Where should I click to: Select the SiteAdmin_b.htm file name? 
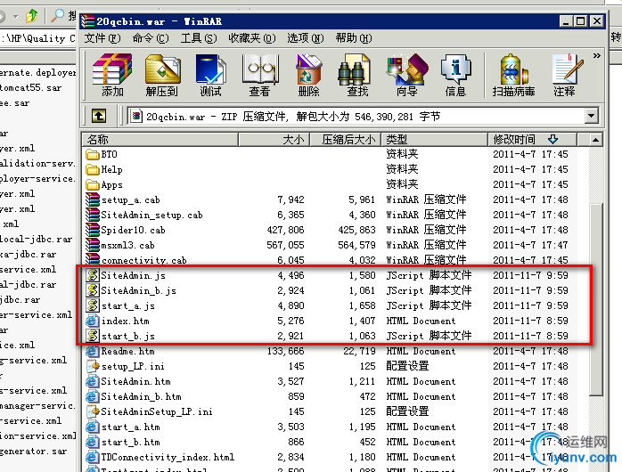pos(141,396)
